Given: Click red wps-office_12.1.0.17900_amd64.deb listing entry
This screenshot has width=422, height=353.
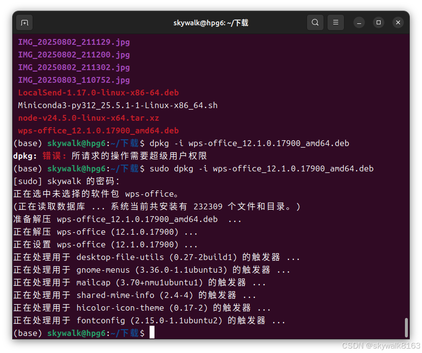Looking at the screenshot, I should pos(98,130).
